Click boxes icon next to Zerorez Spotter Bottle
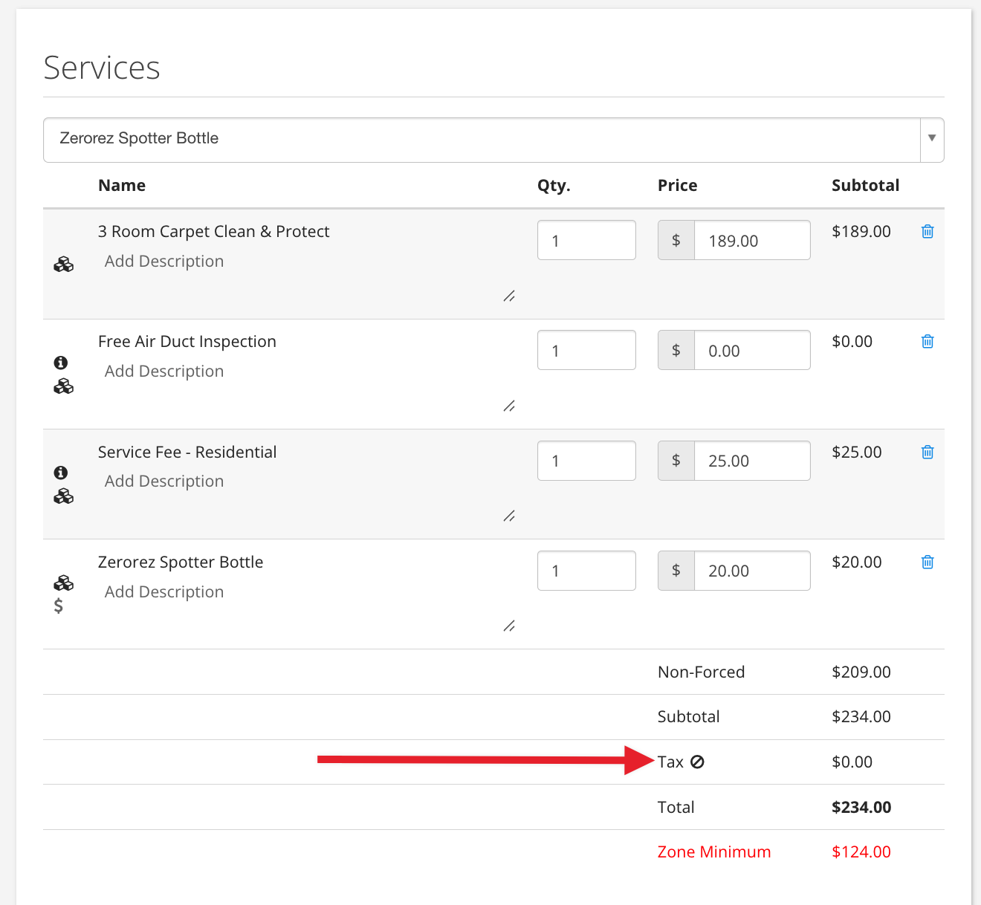This screenshot has width=981, height=905. pyautogui.click(x=64, y=583)
